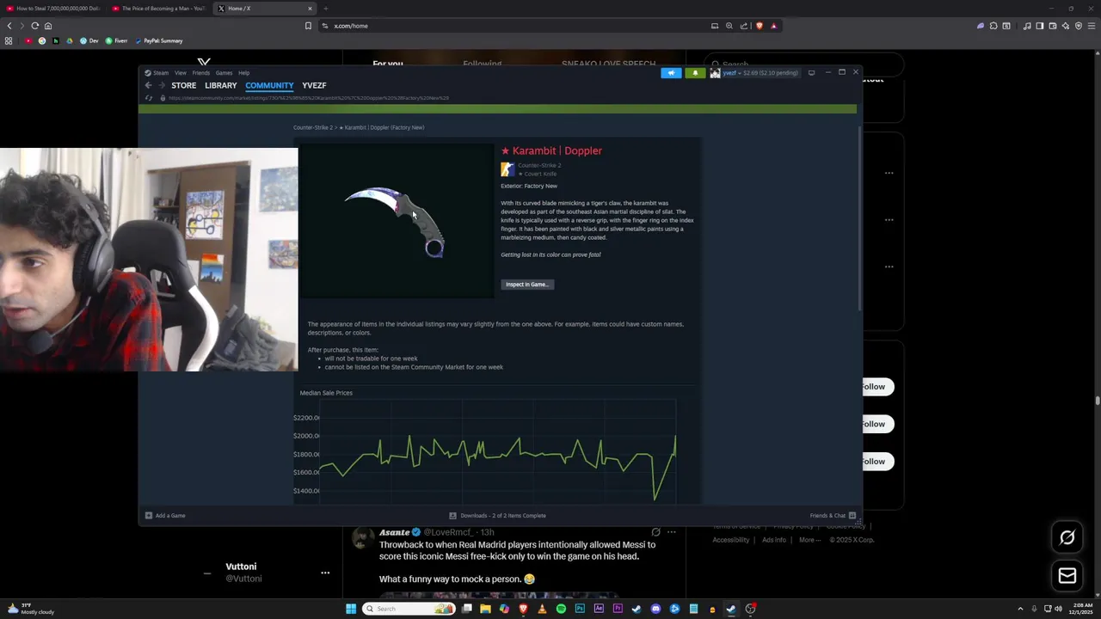Open Brave Shields lion icon
The width and height of the screenshot is (1101, 619).
pyautogui.click(x=759, y=26)
